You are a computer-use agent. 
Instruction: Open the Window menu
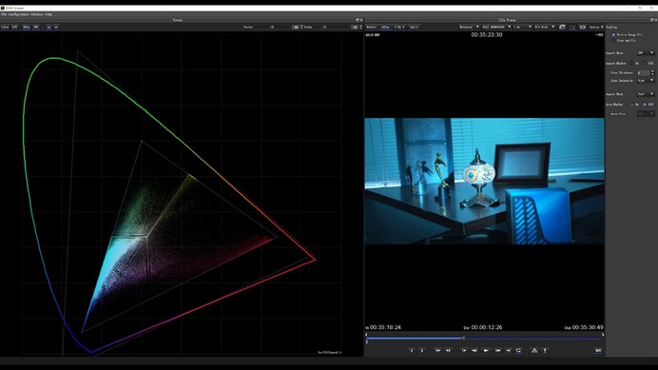pyautogui.click(x=37, y=14)
